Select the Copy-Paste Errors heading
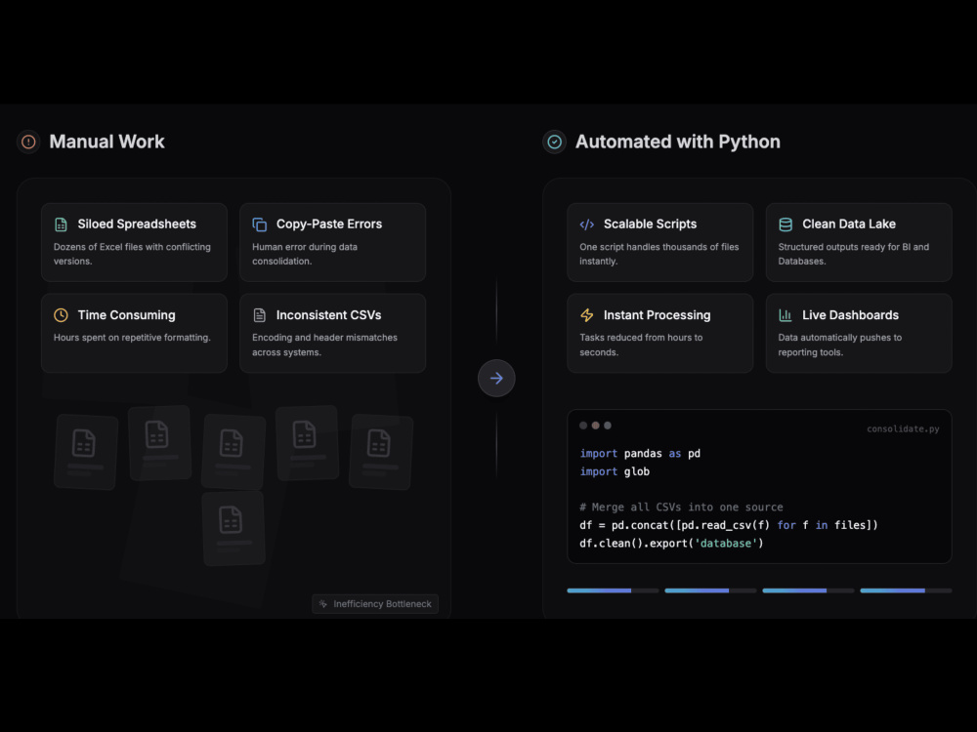The width and height of the screenshot is (977, 732). click(329, 224)
